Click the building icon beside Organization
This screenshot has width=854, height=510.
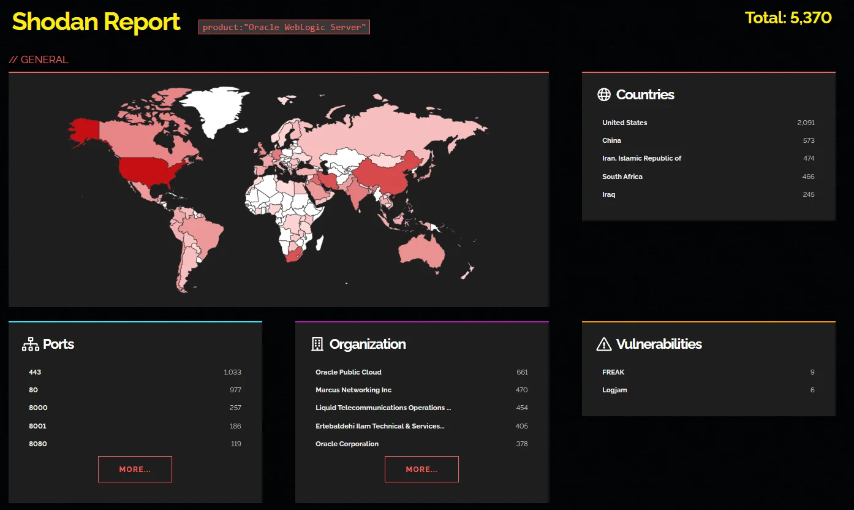pyautogui.click(x=317, y=344)
